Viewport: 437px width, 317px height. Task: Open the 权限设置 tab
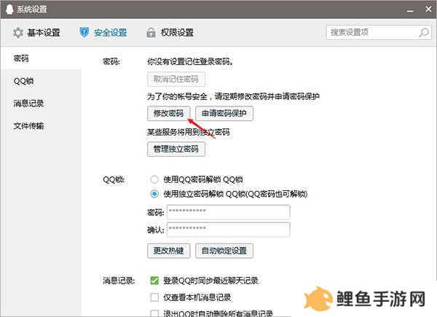coord(170,33)
